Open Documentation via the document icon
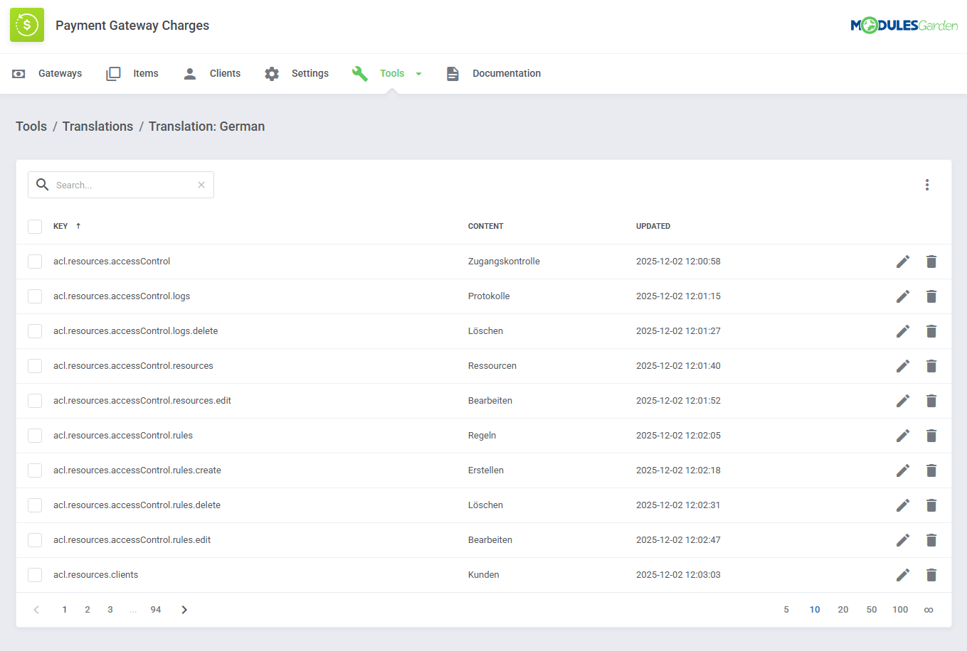The image size is (967, 651). click(453, 73)
